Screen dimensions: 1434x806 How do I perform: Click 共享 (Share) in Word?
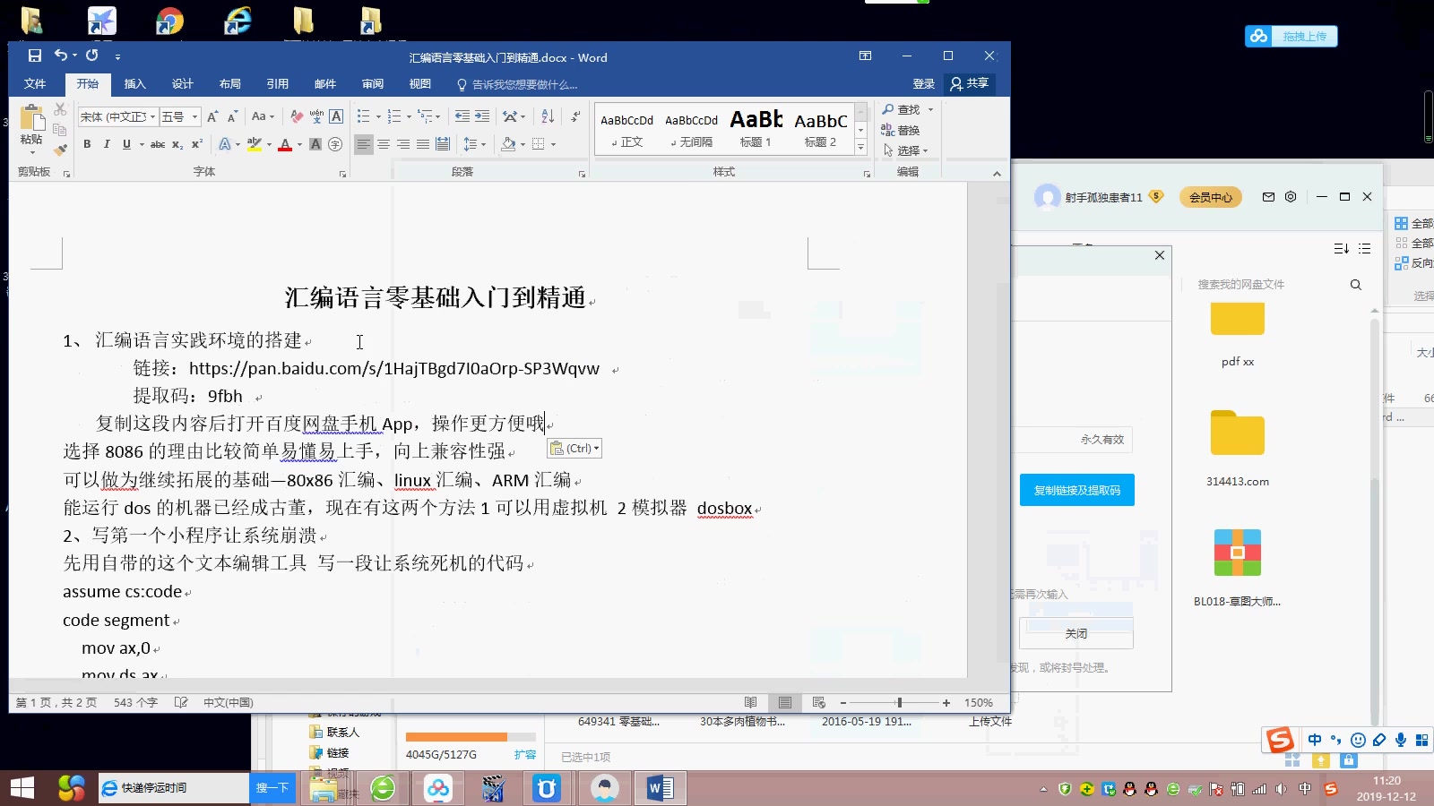(969, 83)
